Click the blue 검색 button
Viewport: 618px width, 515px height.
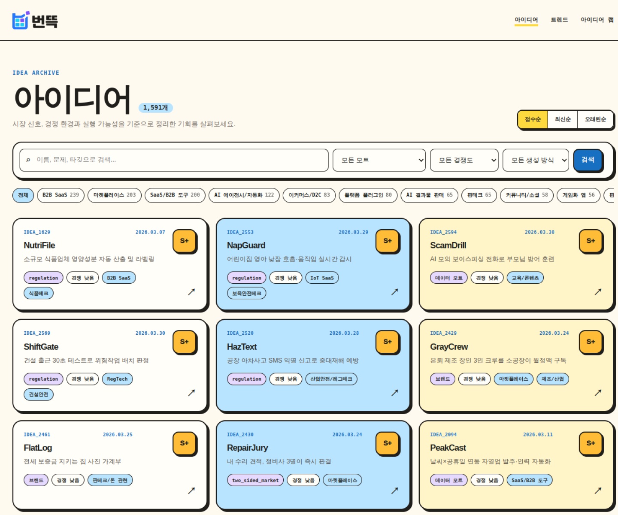[x=588, y=160]
